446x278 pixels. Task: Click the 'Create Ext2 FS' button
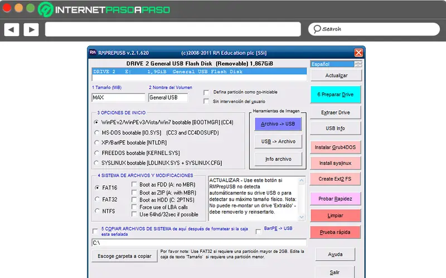[x=336, y=179]
